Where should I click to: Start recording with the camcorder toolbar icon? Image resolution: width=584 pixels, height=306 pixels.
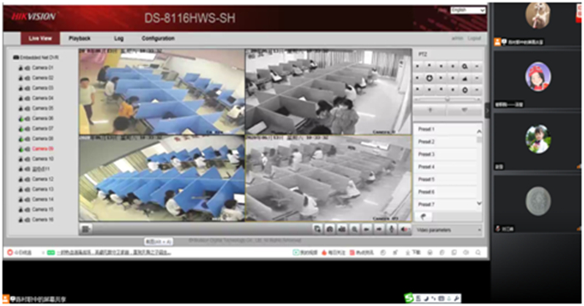coord(342,229)
